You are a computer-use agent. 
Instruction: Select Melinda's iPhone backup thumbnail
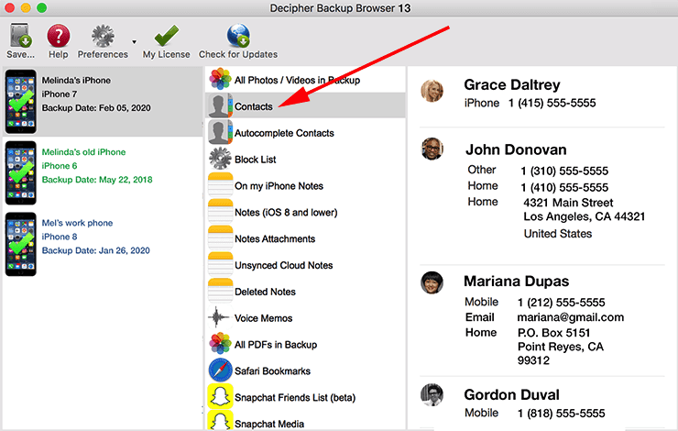(x=21, y=102)
